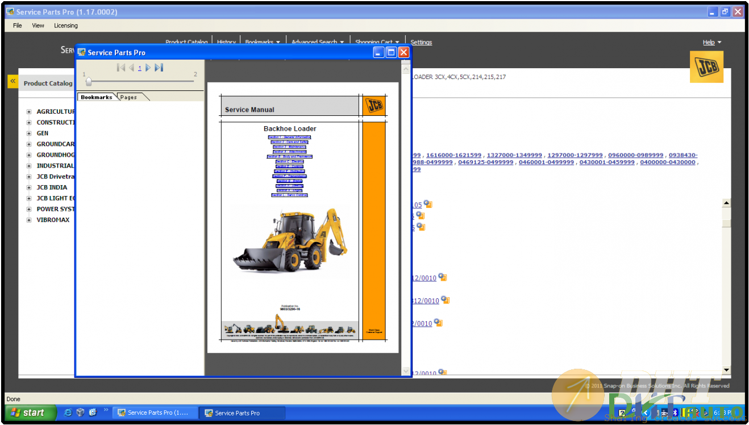
Task: Open Section A - Attachments link
Action: tap(290, 152)
